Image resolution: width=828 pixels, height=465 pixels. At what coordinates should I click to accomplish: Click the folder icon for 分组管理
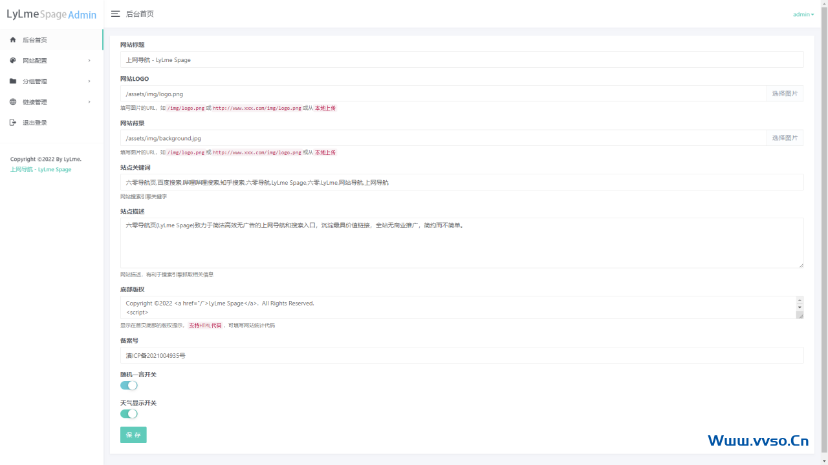tap(13, 81)
